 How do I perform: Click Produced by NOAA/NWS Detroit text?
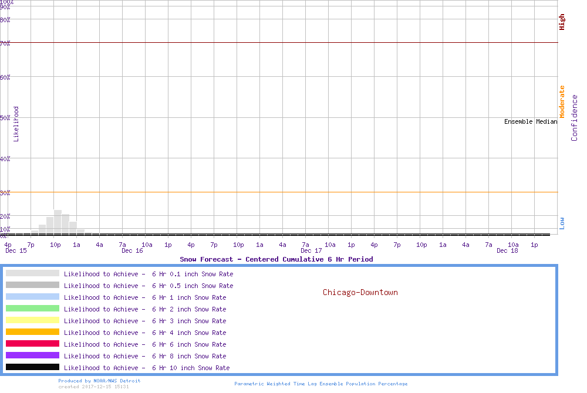(99, 381)
